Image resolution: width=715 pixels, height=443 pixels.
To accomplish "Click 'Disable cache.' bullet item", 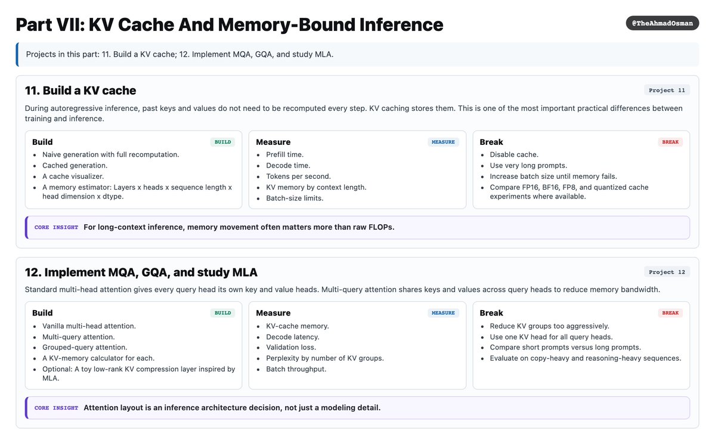I will 514,154.
